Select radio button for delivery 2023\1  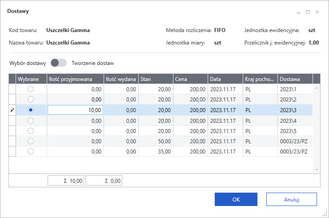(31, 89)
